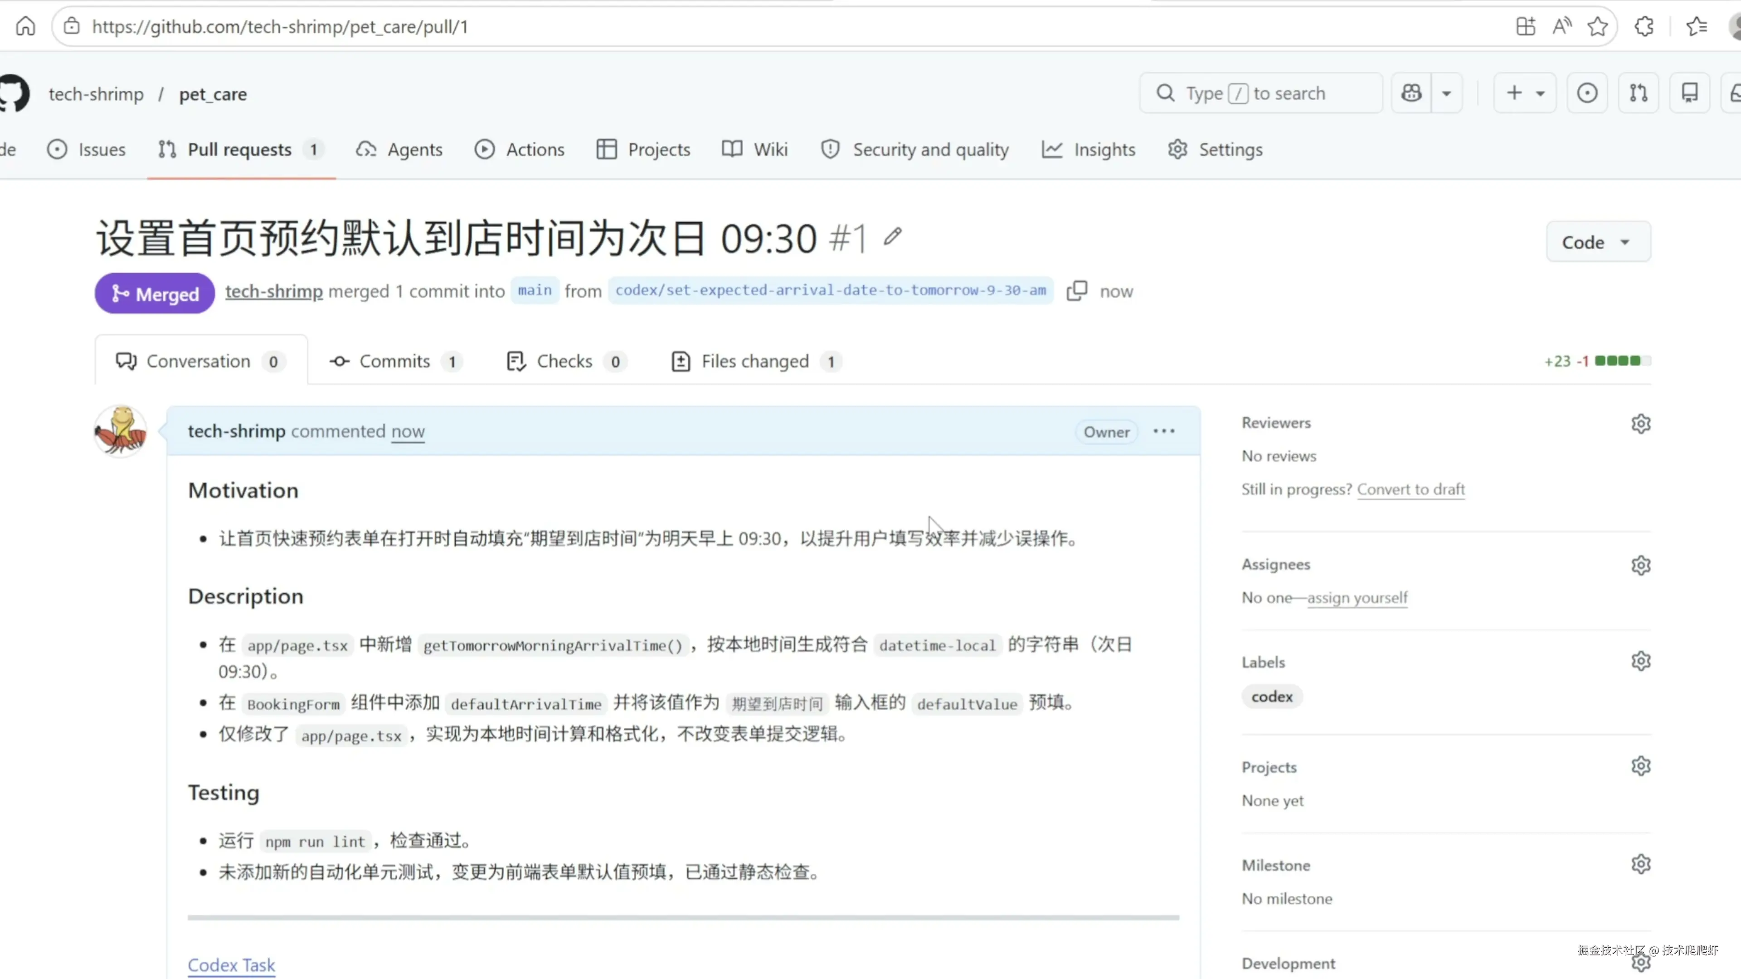Click the Convert to draft link
This screenshot has width=1741, height=979.
click(1410, 489)
